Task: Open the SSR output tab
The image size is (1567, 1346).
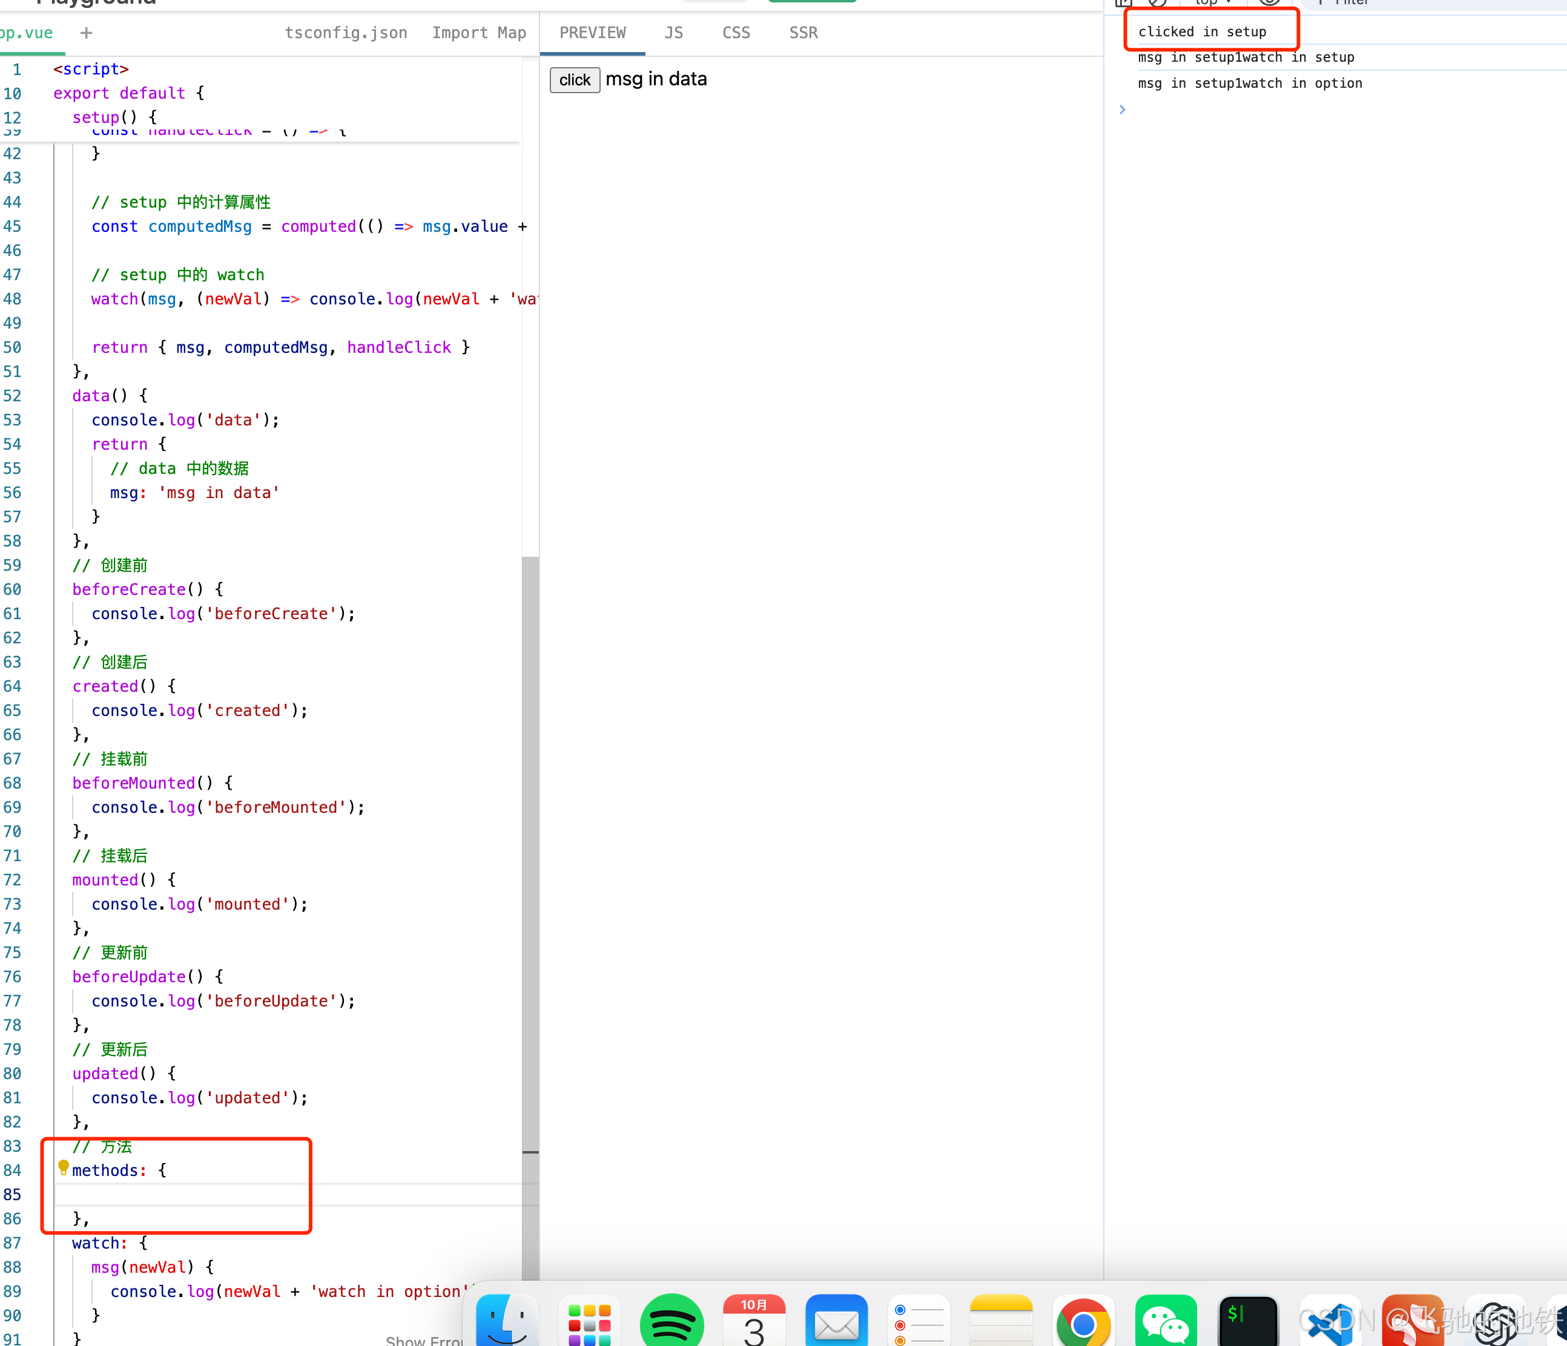Action: (x=803, y=33)
